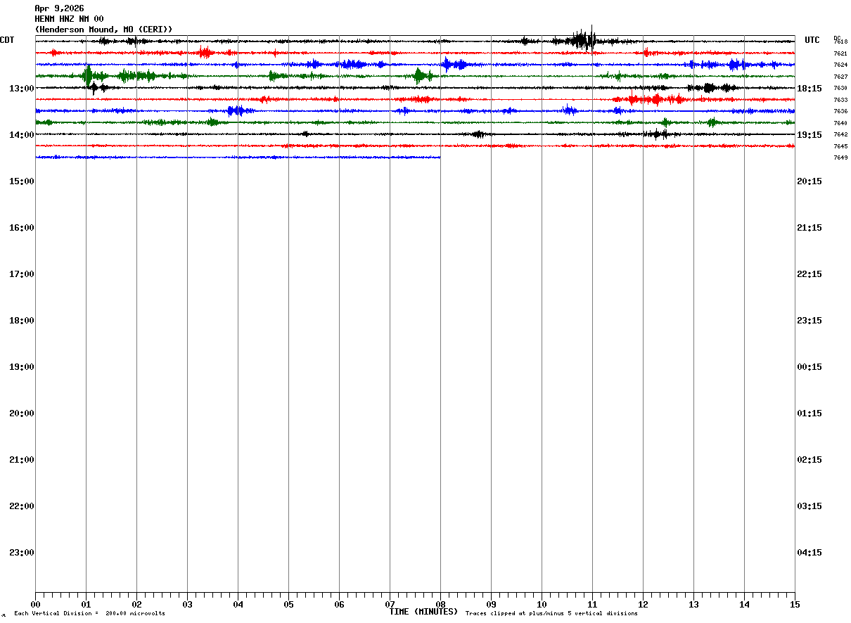
Task: Click the DC offset value '7618'
Action: coord(840,42)
